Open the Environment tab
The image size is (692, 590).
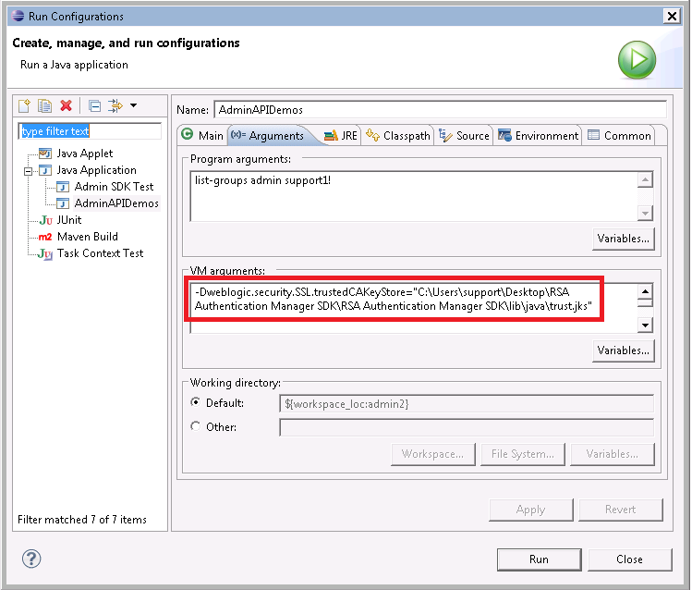coord(538,136)
